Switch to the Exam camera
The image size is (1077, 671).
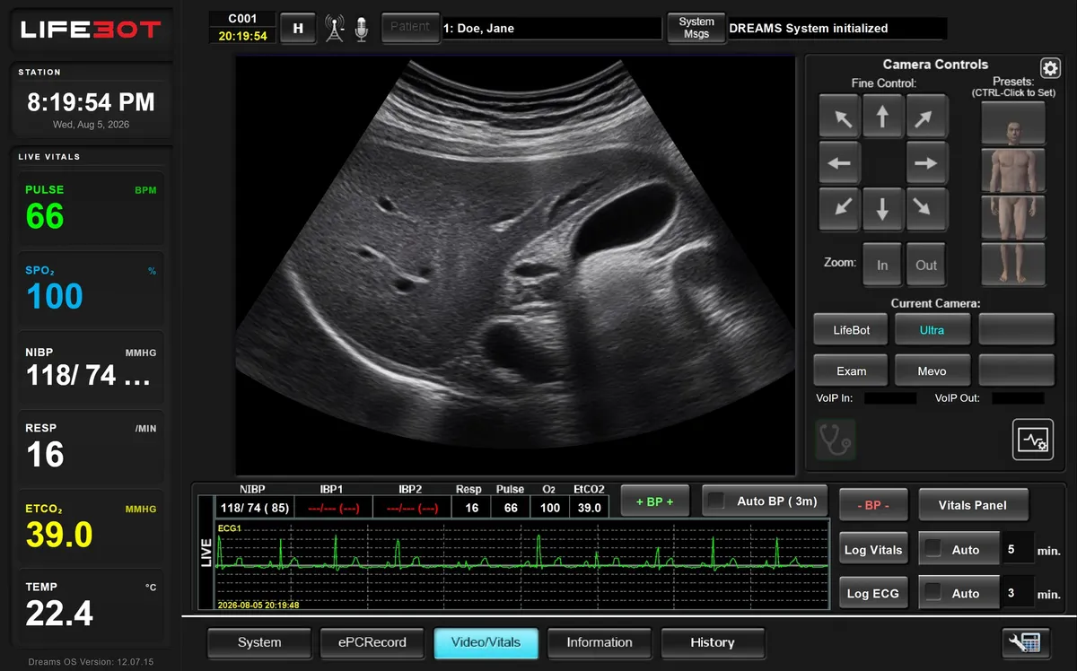851,370
